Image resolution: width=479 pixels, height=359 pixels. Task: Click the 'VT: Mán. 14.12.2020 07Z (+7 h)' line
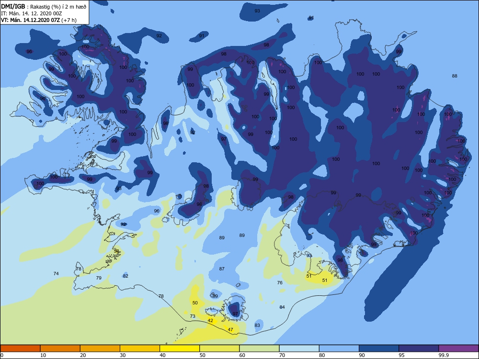pyautogui.click(x=39, y=20)
